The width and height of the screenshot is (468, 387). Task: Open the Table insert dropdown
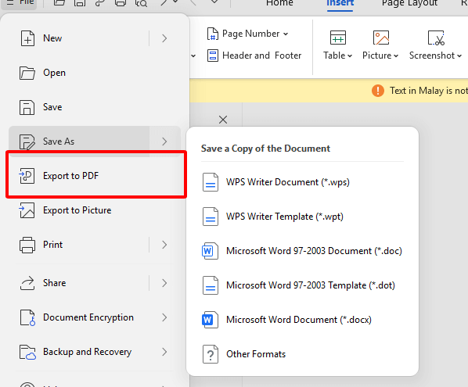tap(337, 56)
